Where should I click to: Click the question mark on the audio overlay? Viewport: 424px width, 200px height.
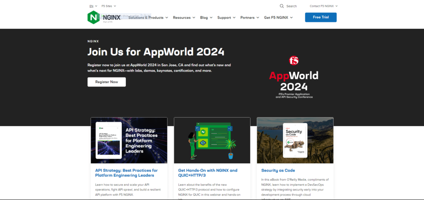[x=145, y=15]
